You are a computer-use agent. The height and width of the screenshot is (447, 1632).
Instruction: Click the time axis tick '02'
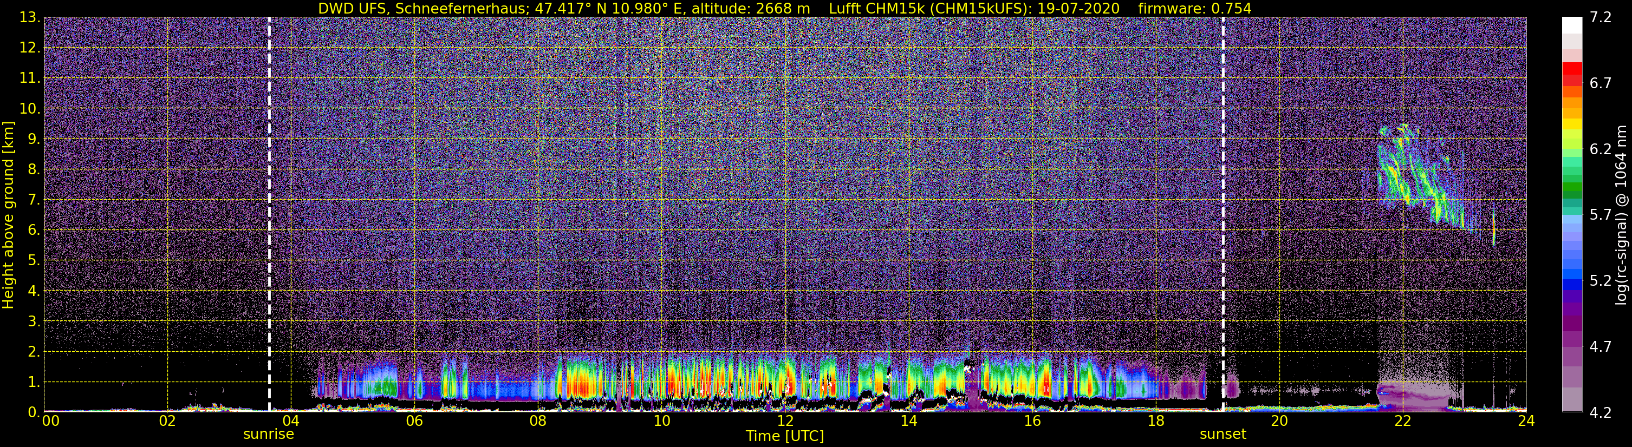(167, 421)
